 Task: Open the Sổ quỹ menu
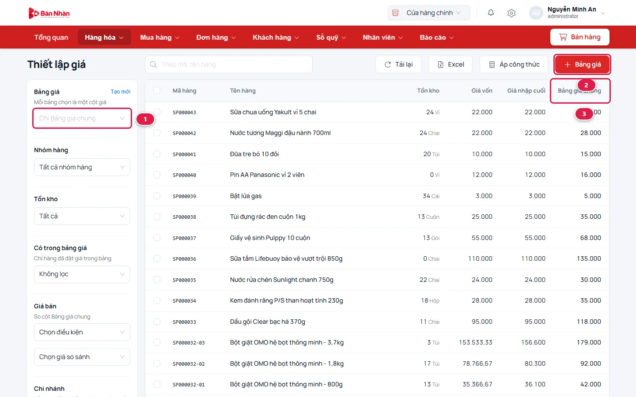pos(331,37)
